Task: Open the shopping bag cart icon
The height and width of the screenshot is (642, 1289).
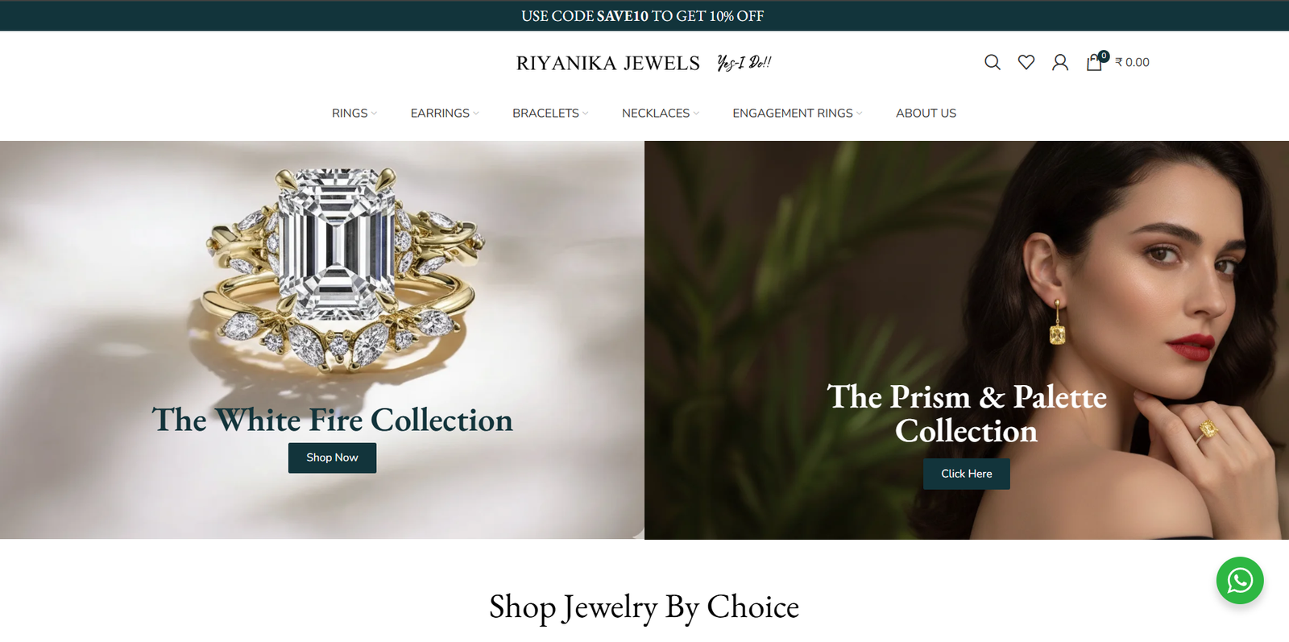Action: pyautogui.click(x=1093, y=63)
